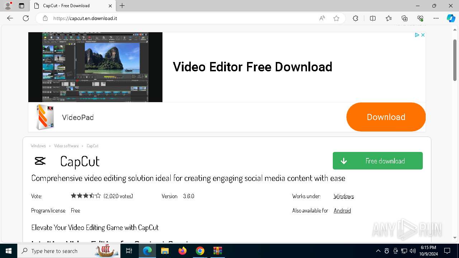The width and height of the screenshot is (459, 258).
Task: Open volume control in system tray
Action: (412, 251)
